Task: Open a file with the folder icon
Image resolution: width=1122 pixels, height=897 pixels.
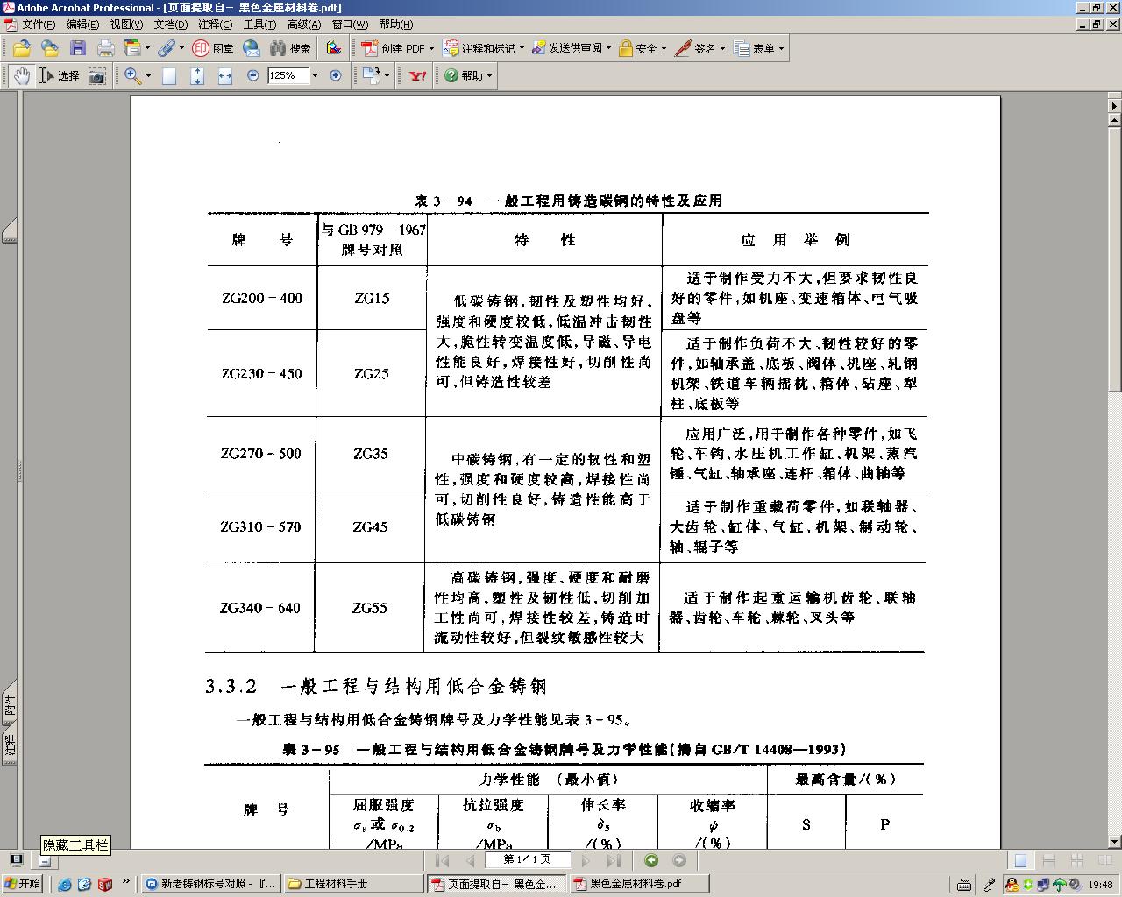Action: pyautogui.click(x=21, y=48)
